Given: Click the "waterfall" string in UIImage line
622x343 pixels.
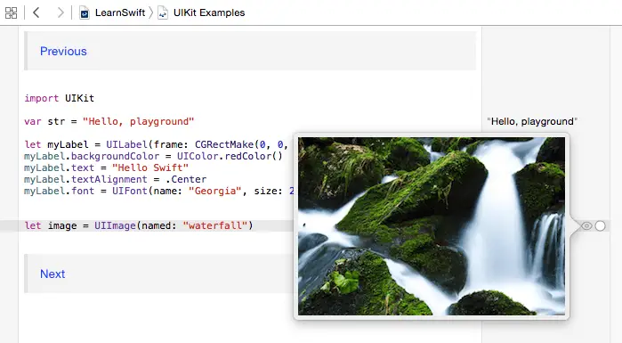Looking at the screenshot, I should (x=215, y=226).
